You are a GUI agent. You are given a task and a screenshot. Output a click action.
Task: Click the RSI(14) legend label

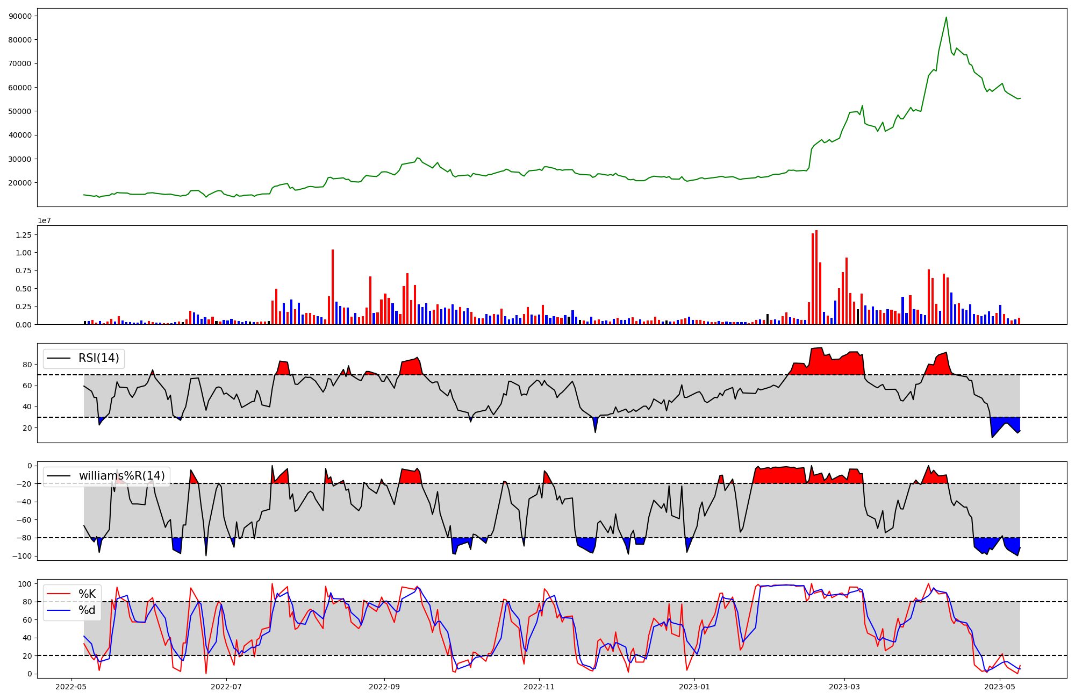pos(99,358)
